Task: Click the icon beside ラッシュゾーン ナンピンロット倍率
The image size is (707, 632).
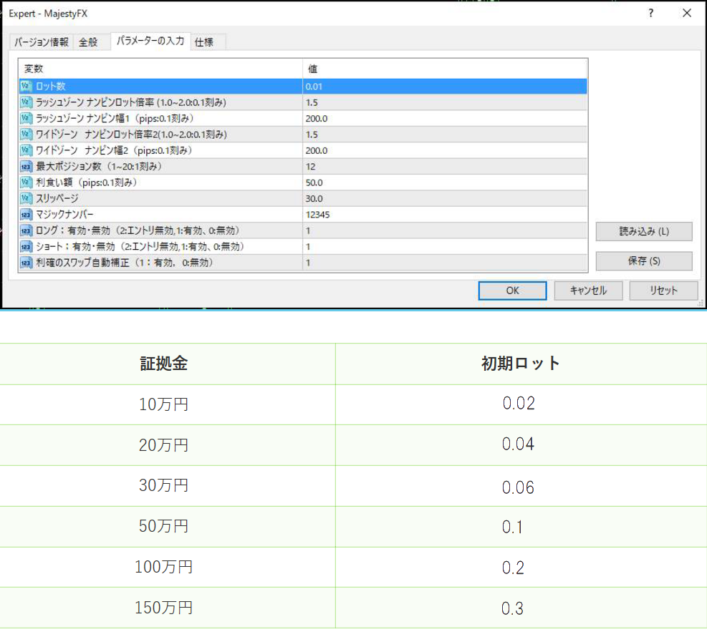Action: point(26,102)
